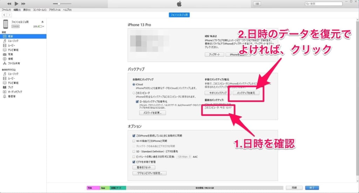
Task: Toggle ローカルバックアップを暗号化 checkbox
Action: [x=137, y=101]
